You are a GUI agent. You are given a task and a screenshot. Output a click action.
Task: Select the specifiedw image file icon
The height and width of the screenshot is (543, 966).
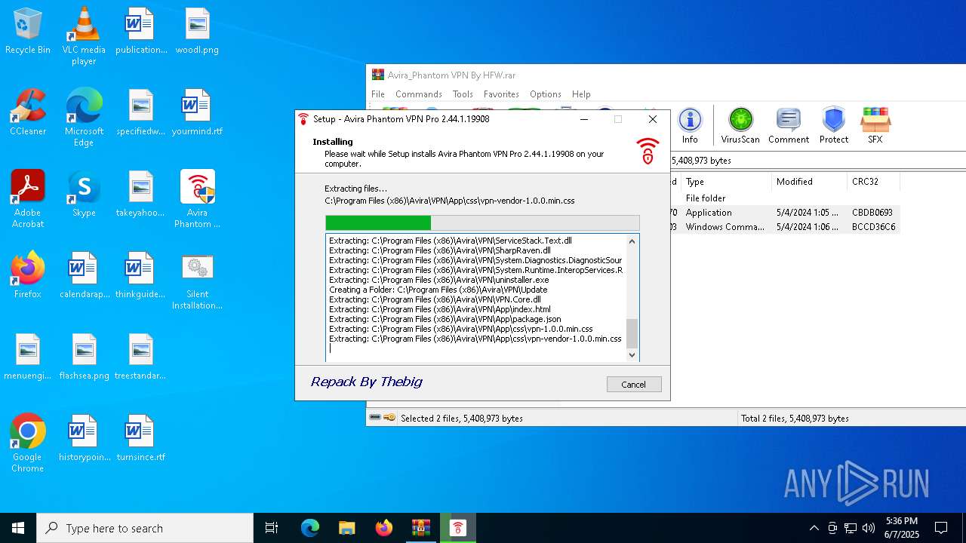[140, 113]
